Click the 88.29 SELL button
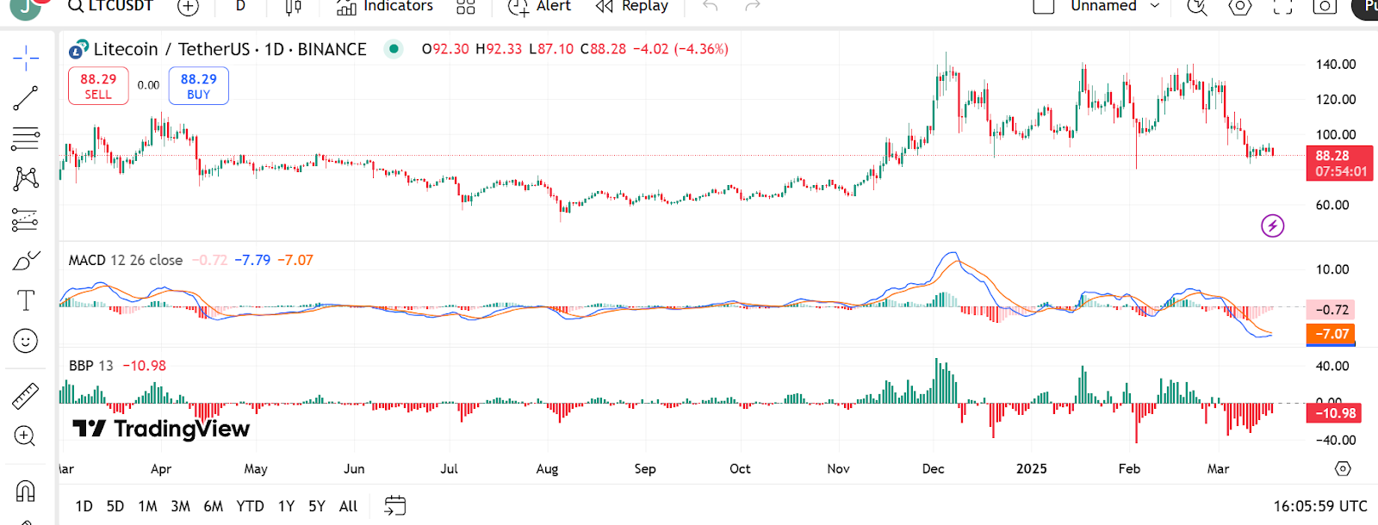The height and width of the screenshot is (525, 1378). tap(98, 86)
